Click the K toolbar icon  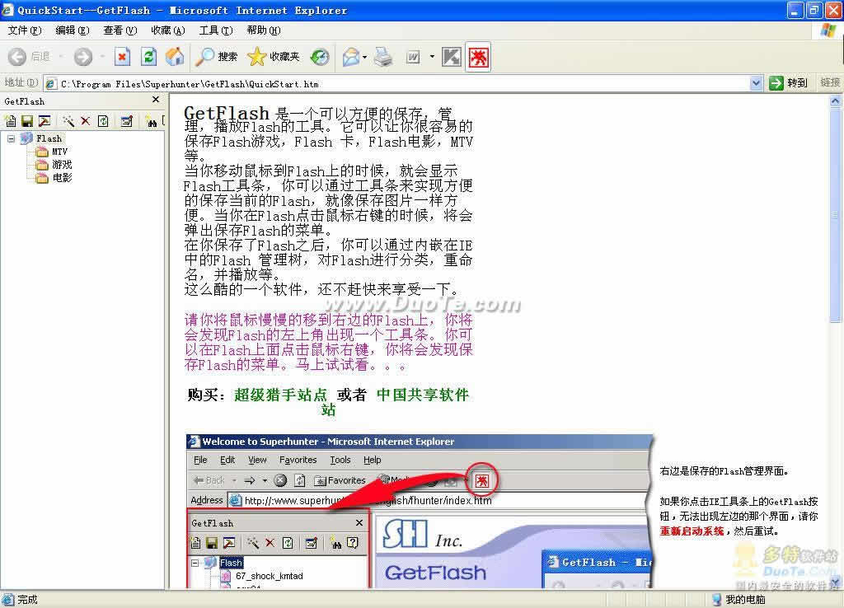(x=451, y=57)
